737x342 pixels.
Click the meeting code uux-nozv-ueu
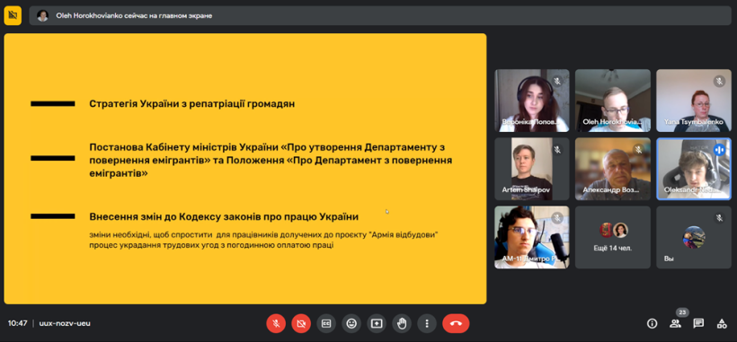coord(65,323)
